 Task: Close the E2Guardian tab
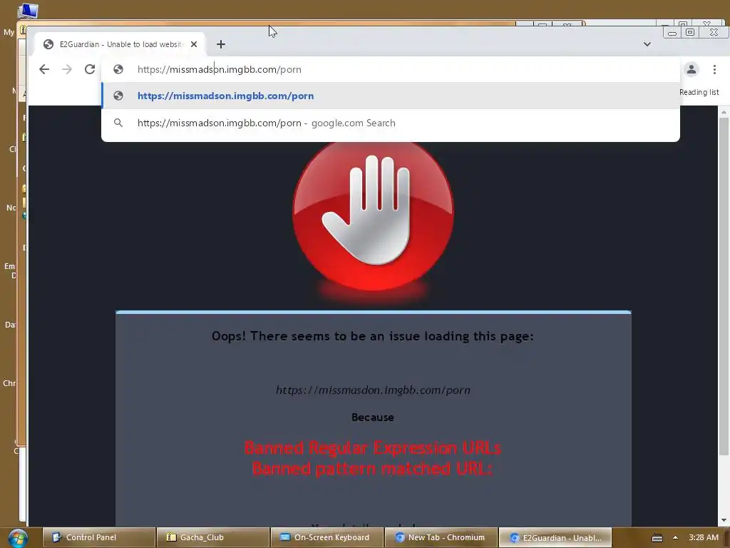pos(194,44)
